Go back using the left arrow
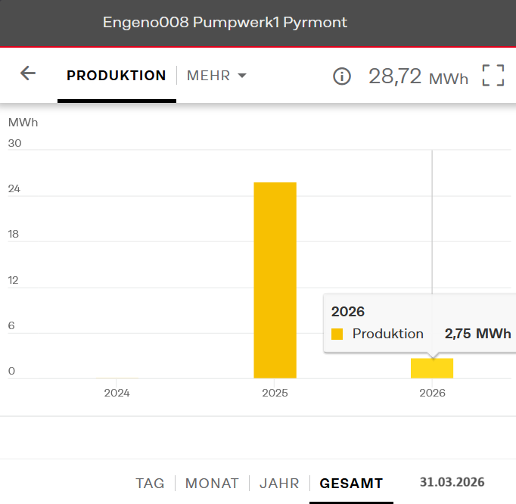516x504 pixels. [x=28, y=73]
